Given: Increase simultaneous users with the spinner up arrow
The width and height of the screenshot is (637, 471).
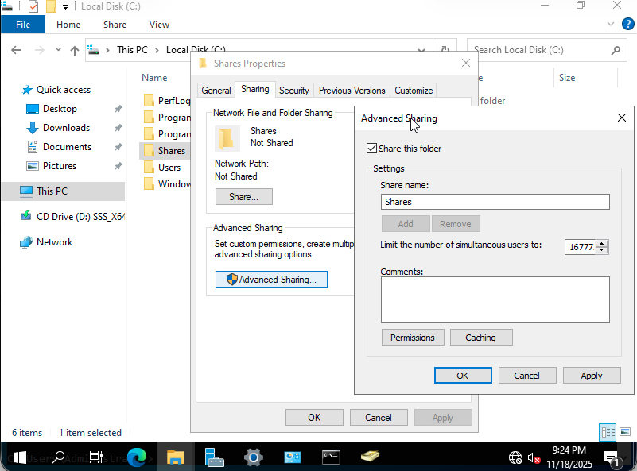Looking at the screenshot, I should [x=601, y=243].
